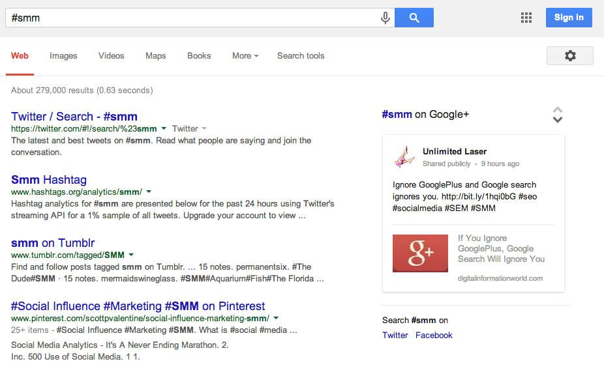Open Unlimited Laser profile picture
Viewport: 604px width, 372px height.
pos(404,156)
